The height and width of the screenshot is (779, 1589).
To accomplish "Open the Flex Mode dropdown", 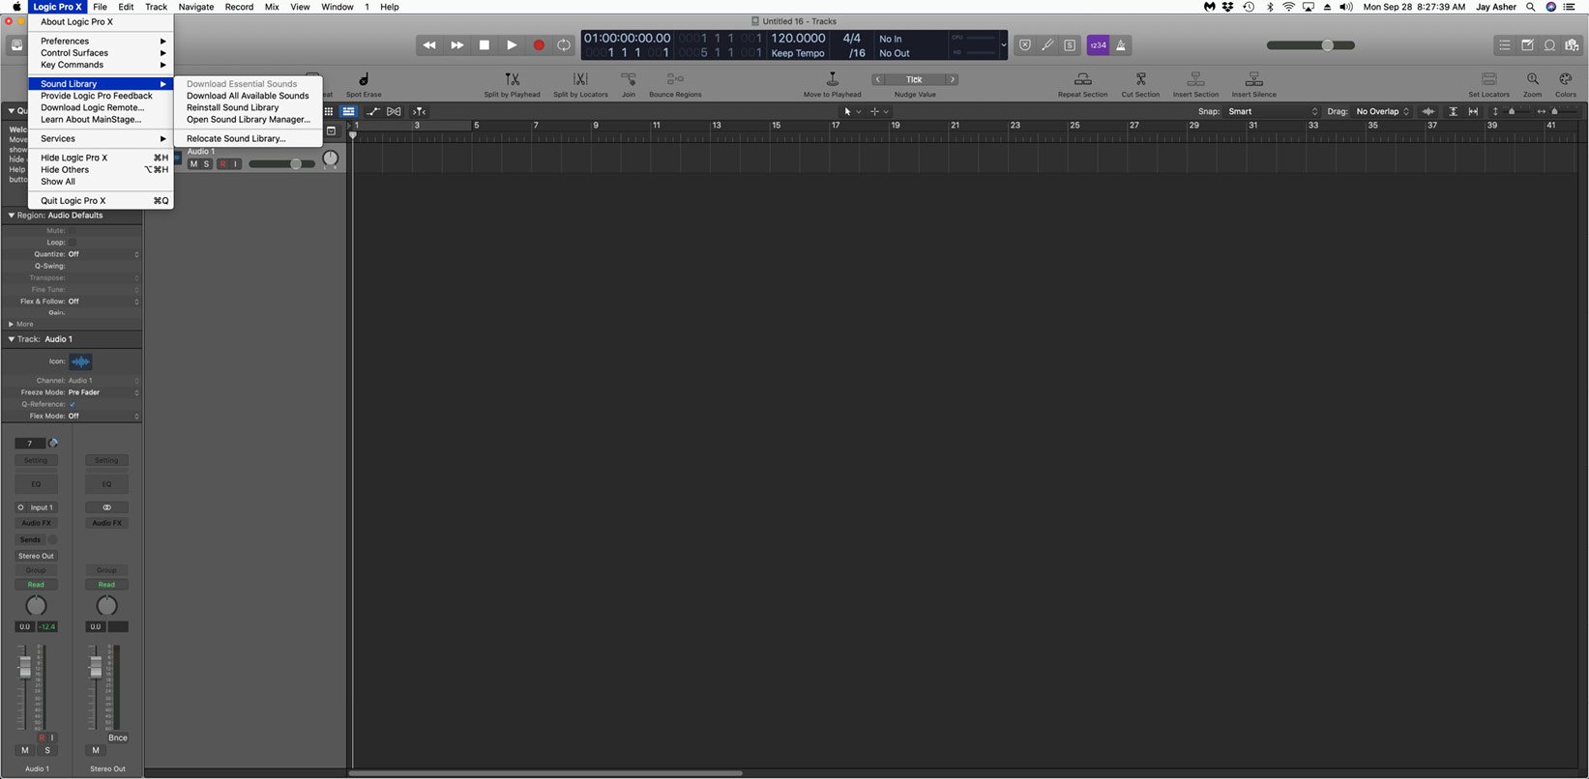I will (x=103, y=416).
